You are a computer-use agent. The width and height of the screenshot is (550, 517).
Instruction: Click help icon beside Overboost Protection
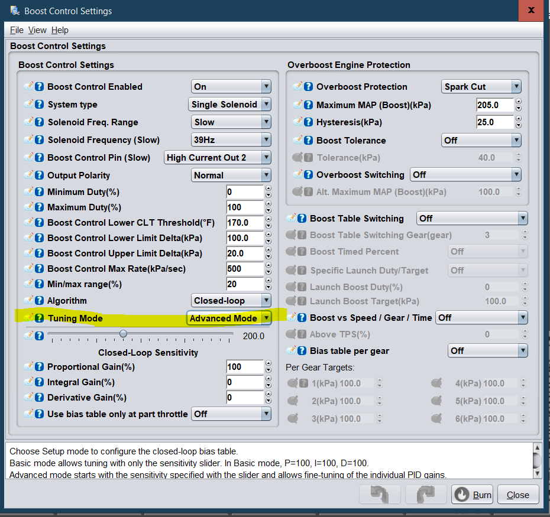pos(308,87)
